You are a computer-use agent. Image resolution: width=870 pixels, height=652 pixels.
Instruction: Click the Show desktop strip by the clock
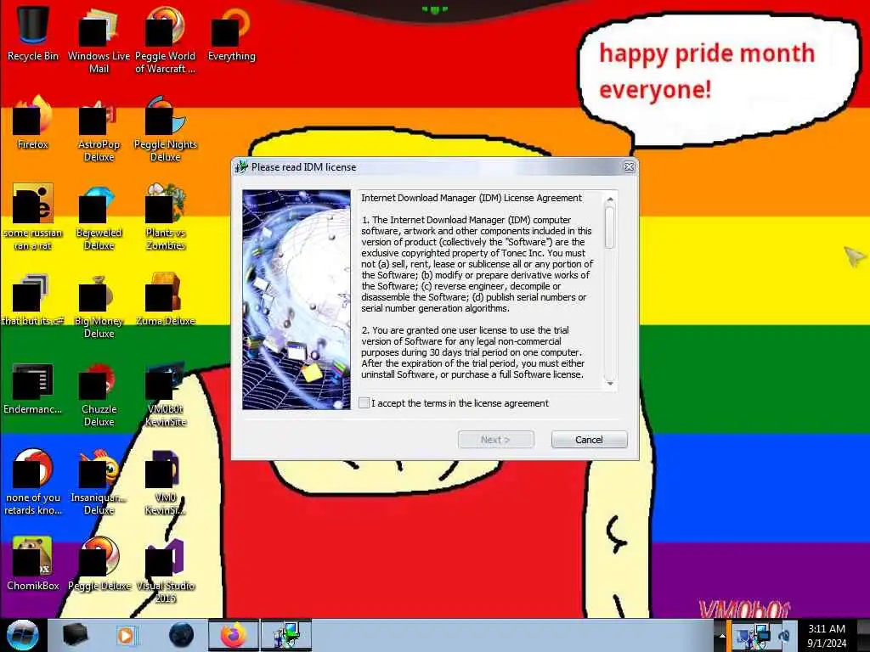point(863,635)
